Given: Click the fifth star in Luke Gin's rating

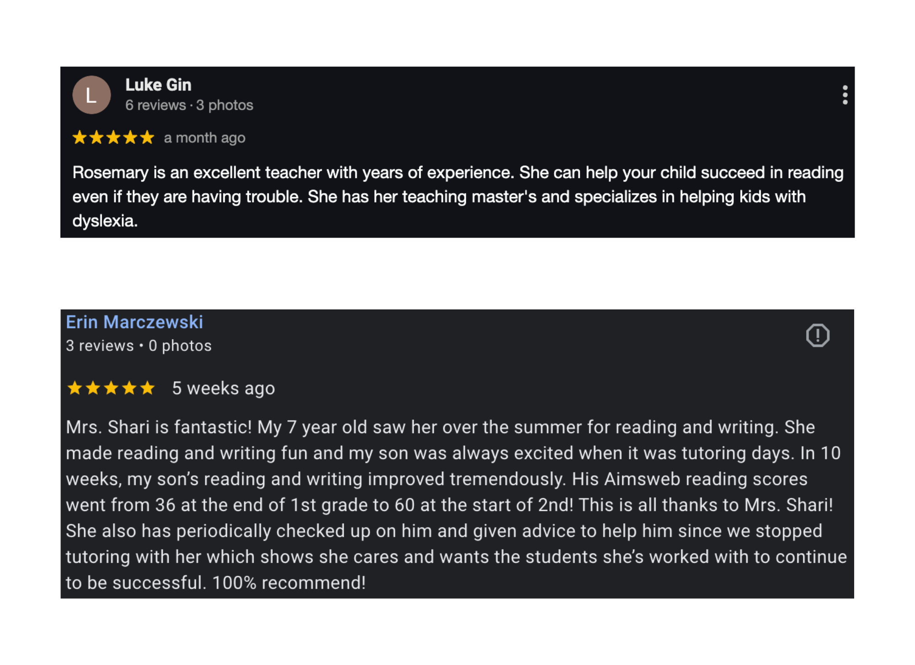Looking at the screenshot, I should pos(147,138).
